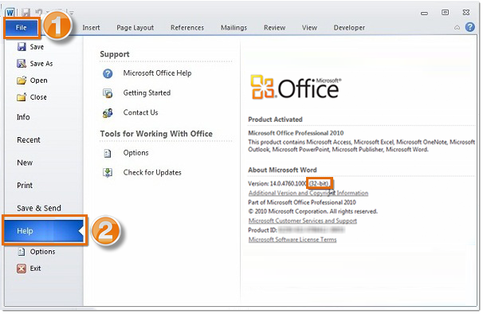
Task: Click the Word logo in title bar
Action: click(10, 12)
